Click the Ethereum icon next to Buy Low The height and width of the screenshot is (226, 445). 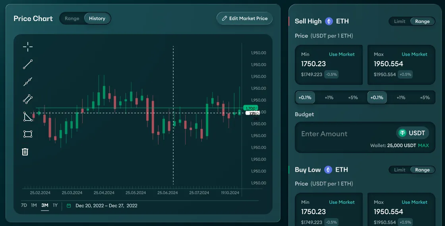click(328, 170)
